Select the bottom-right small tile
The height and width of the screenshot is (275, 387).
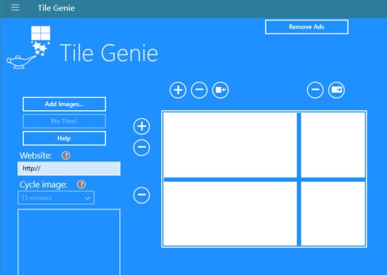tap(333, 214)
